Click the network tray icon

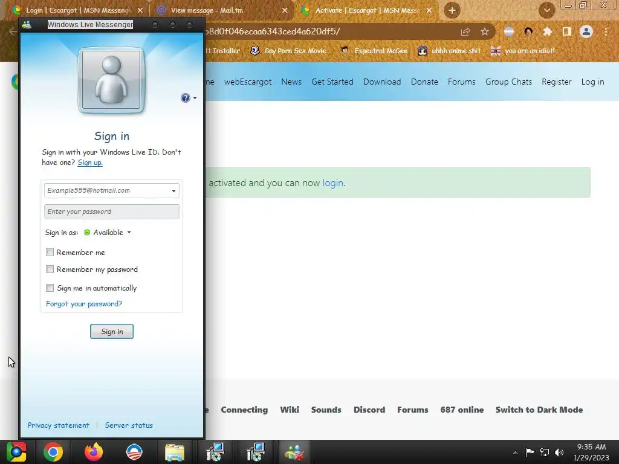pyautogui.click(x=545, y=453)
